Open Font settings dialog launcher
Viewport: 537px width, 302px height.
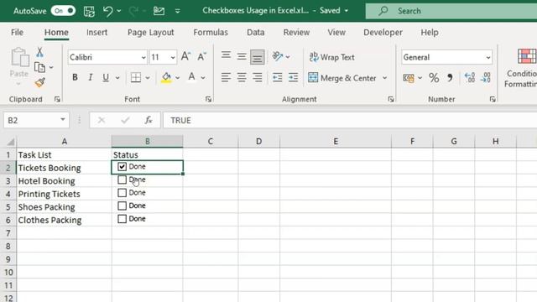pyautogui.click(x=208, y=99)
